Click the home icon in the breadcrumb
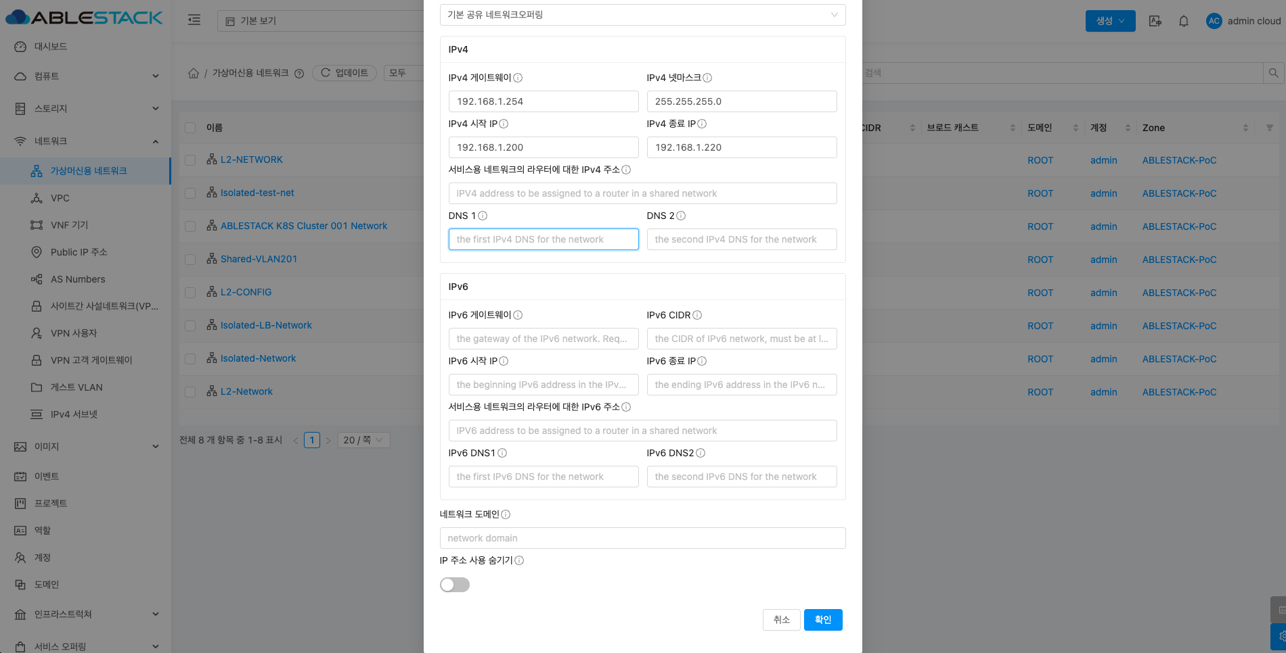 tap(194, 73)
